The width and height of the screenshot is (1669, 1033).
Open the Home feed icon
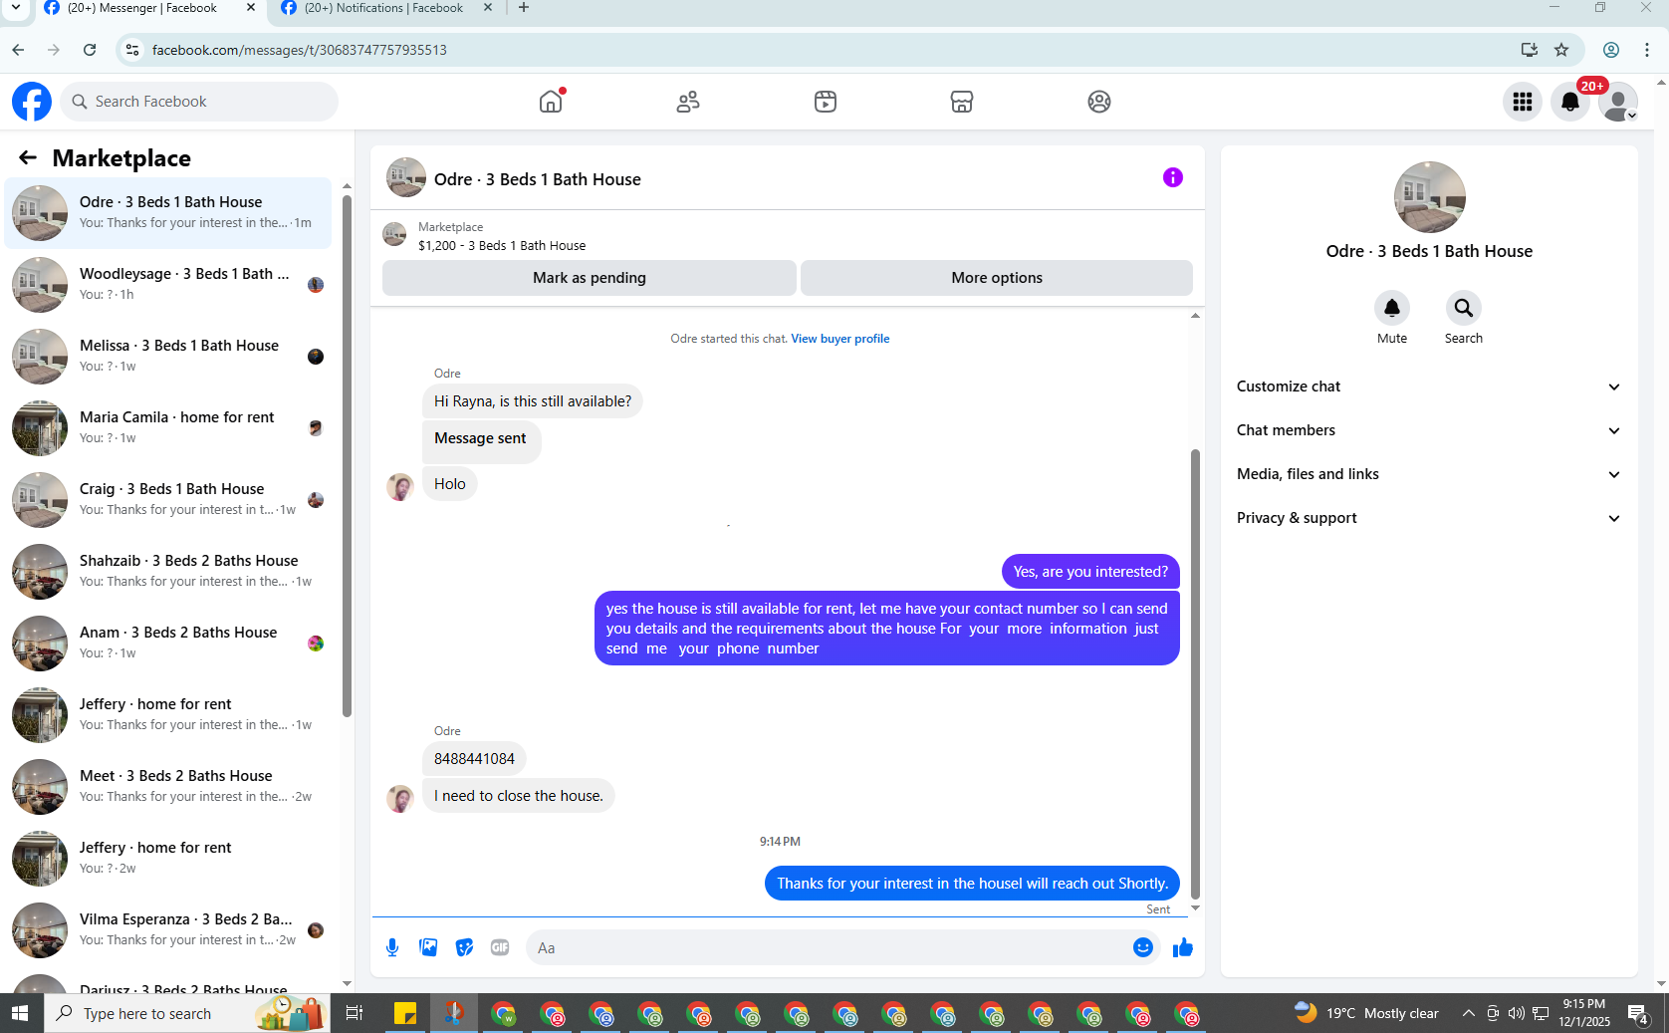[551, 102]
